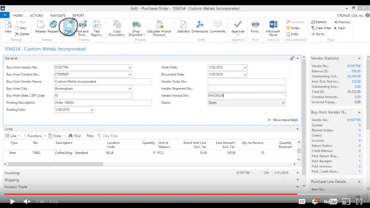Open the application dropdown menu

[5, 15]
